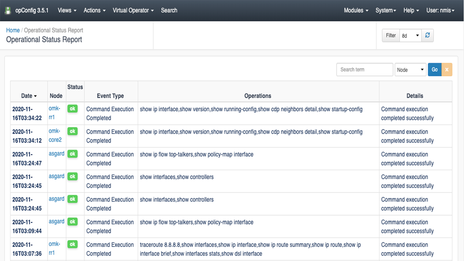Image resolution: width=464 pixels, height=261 pixels.
Task: Click the green ok badge for omk-rr1
Action: pyautogui.click(x=72, y=109)
